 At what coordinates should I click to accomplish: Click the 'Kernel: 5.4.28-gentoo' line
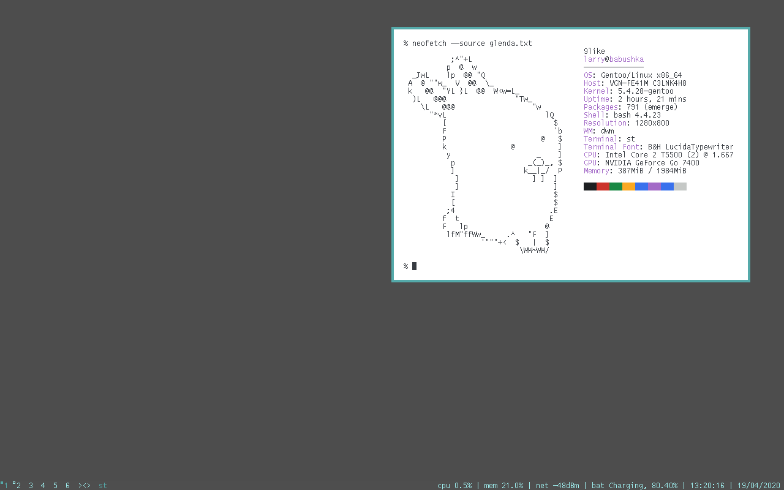[x=628, y=91]
